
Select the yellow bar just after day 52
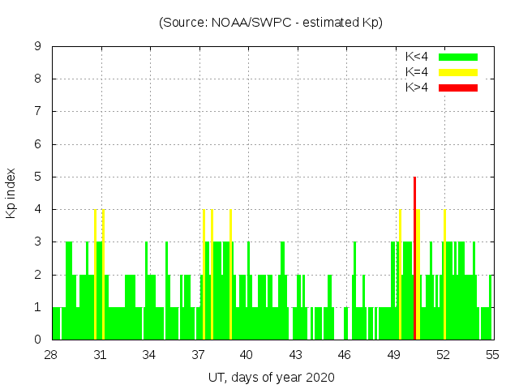[444, 276]
